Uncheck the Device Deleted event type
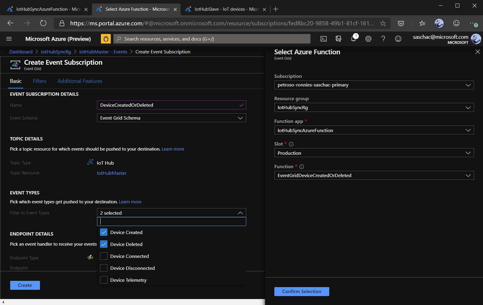 pos(104,244)
